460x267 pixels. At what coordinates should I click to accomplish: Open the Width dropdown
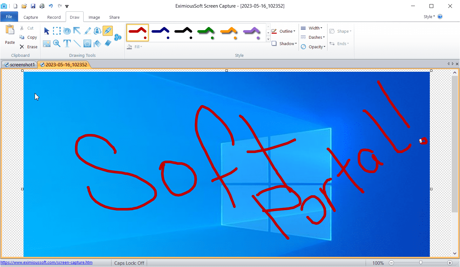pos(312,28)
